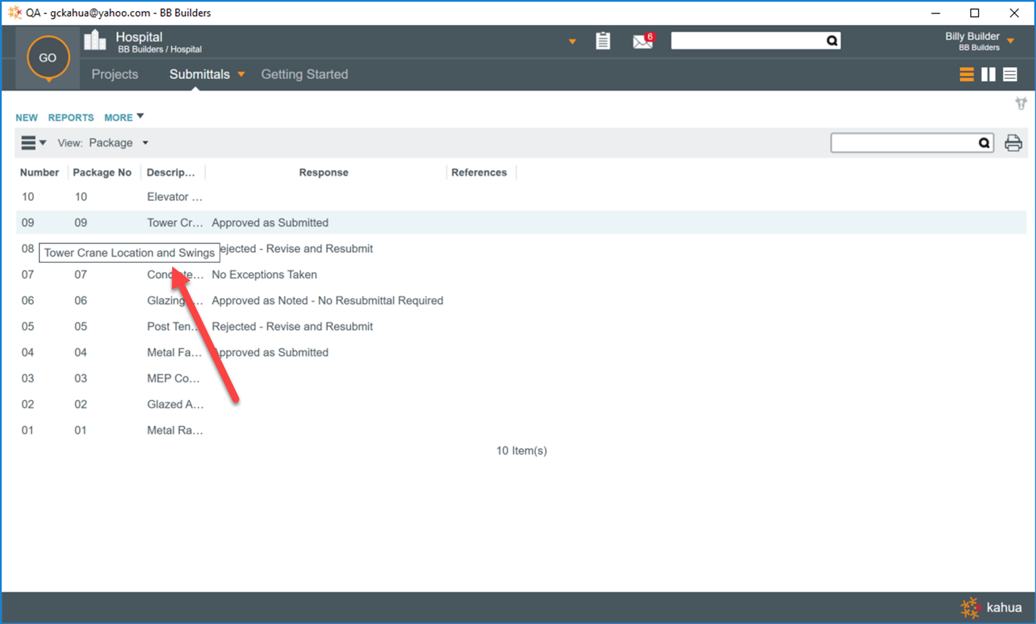Open the clipboard tasks icon
Screen dimensions: 1036x624
[x=603, y=41]
